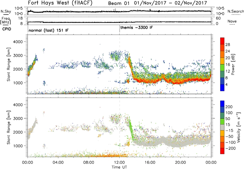Click the blue top segment of Velocity colorbar
The height and width of the screenshot is (169, 244).
click(x=222, y=104)
